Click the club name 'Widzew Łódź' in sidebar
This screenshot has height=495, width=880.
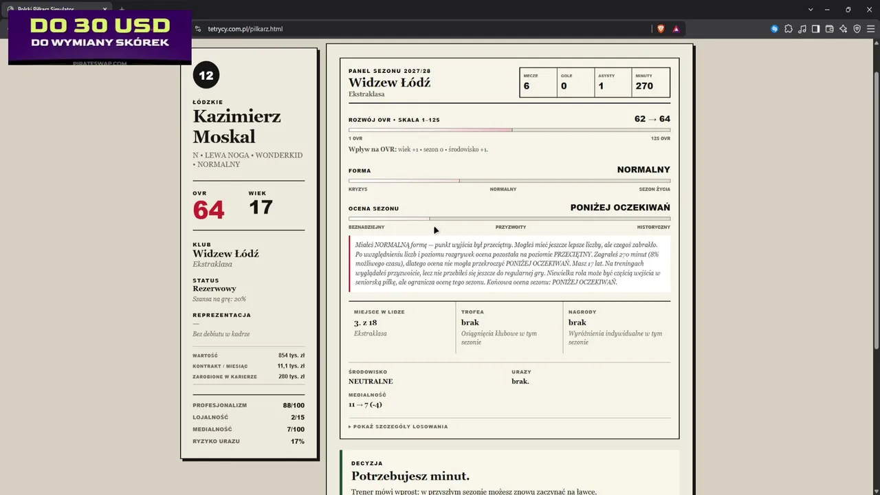click(x=225, y=254)
